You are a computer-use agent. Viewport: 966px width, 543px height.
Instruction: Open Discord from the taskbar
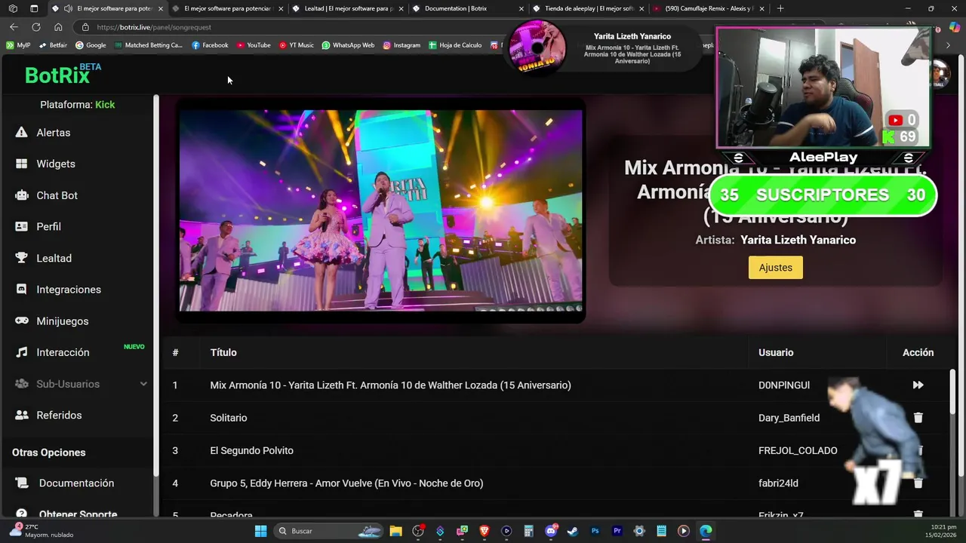click(x=551, y=531)
